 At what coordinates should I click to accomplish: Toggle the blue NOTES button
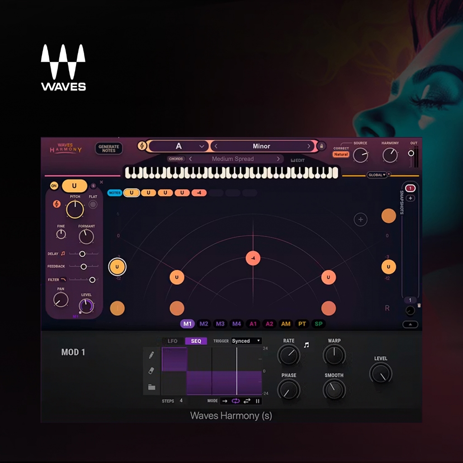coord(114,193)
